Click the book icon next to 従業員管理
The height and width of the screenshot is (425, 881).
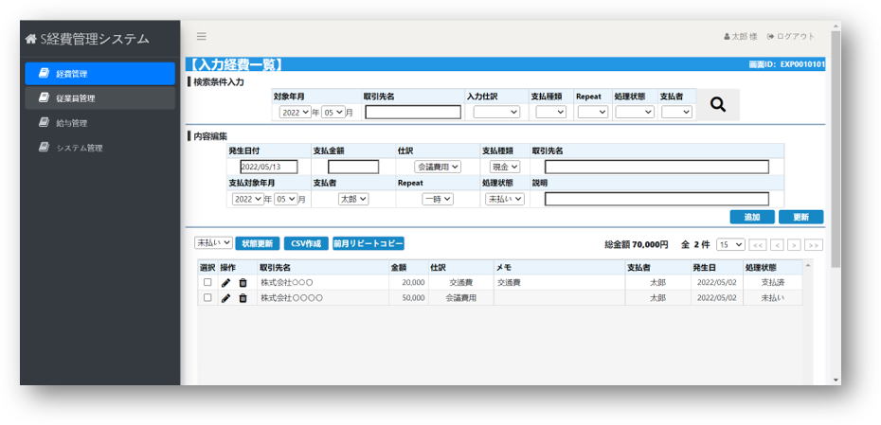point(44,97)
